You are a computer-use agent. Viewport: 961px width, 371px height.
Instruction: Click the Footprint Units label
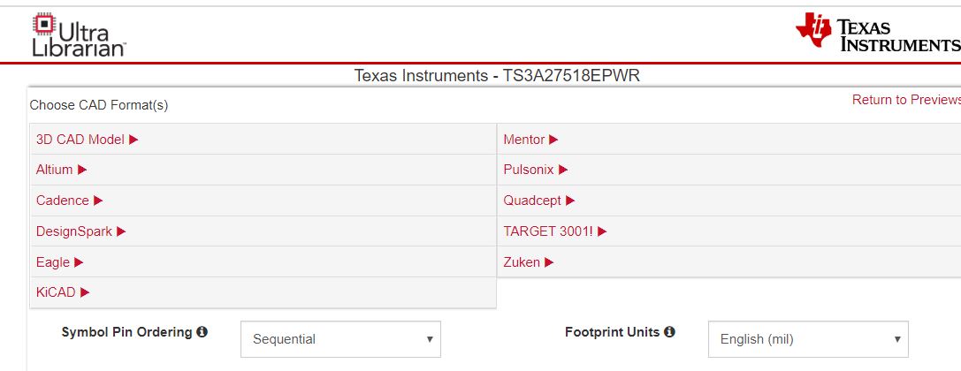pos(613,332)
